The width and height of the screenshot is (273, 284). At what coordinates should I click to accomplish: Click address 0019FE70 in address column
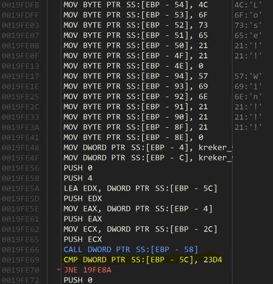click(x=20, y=270)
